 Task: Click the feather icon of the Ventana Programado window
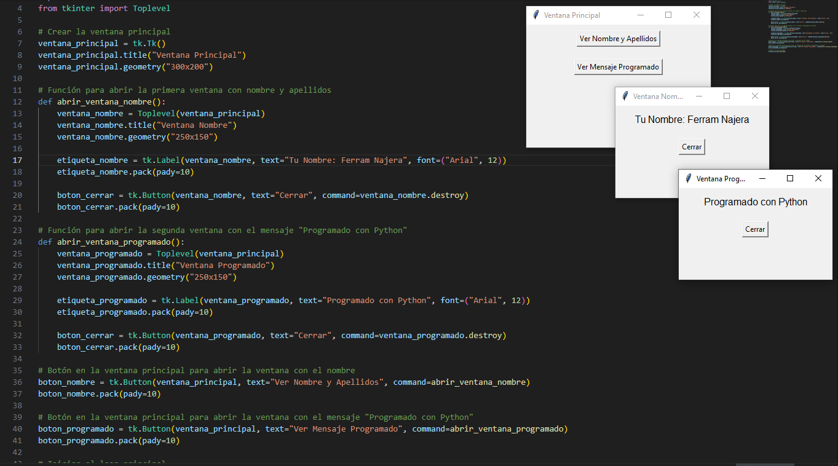pyautogui.click(x=689, y=179)
